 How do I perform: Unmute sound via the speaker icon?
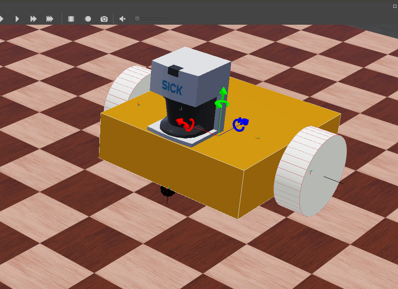121,18
